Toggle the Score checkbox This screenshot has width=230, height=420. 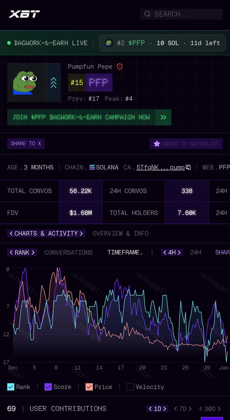[48, 387]
